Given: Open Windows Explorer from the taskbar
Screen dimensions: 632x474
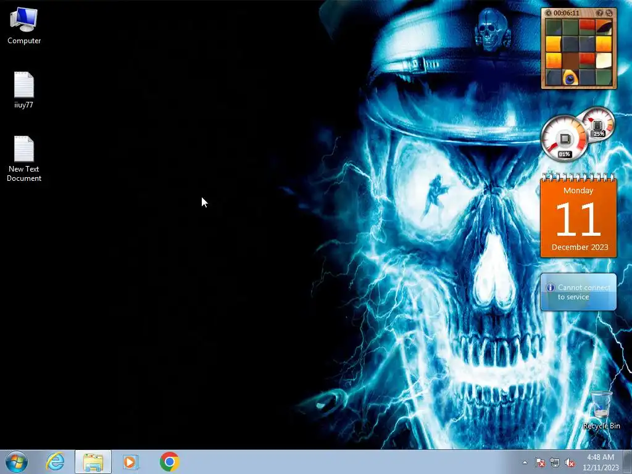Looking at the screenshot, I should (93, 462).
